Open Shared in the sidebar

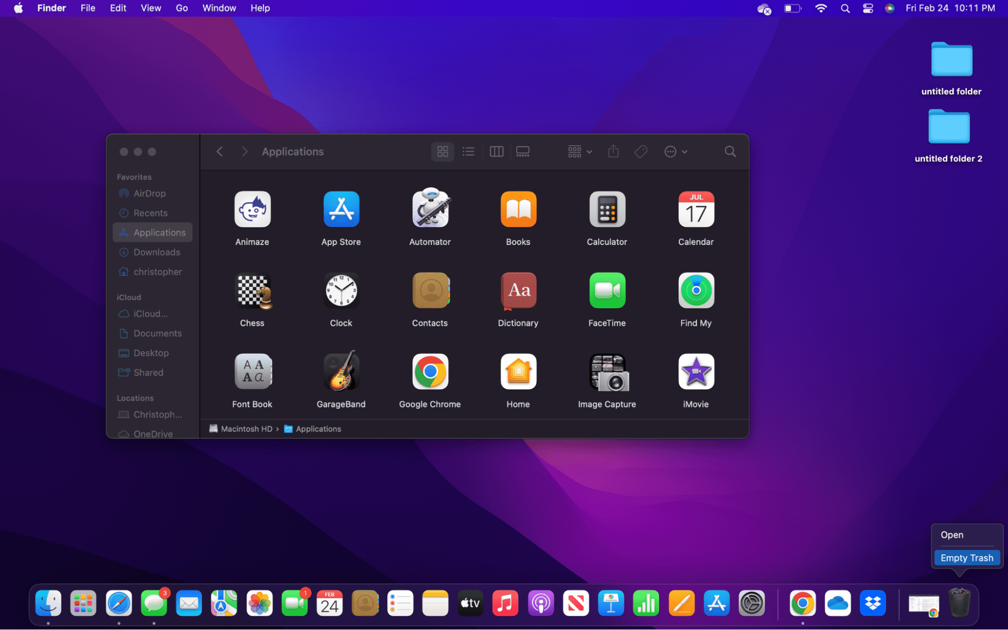[152, 373]
